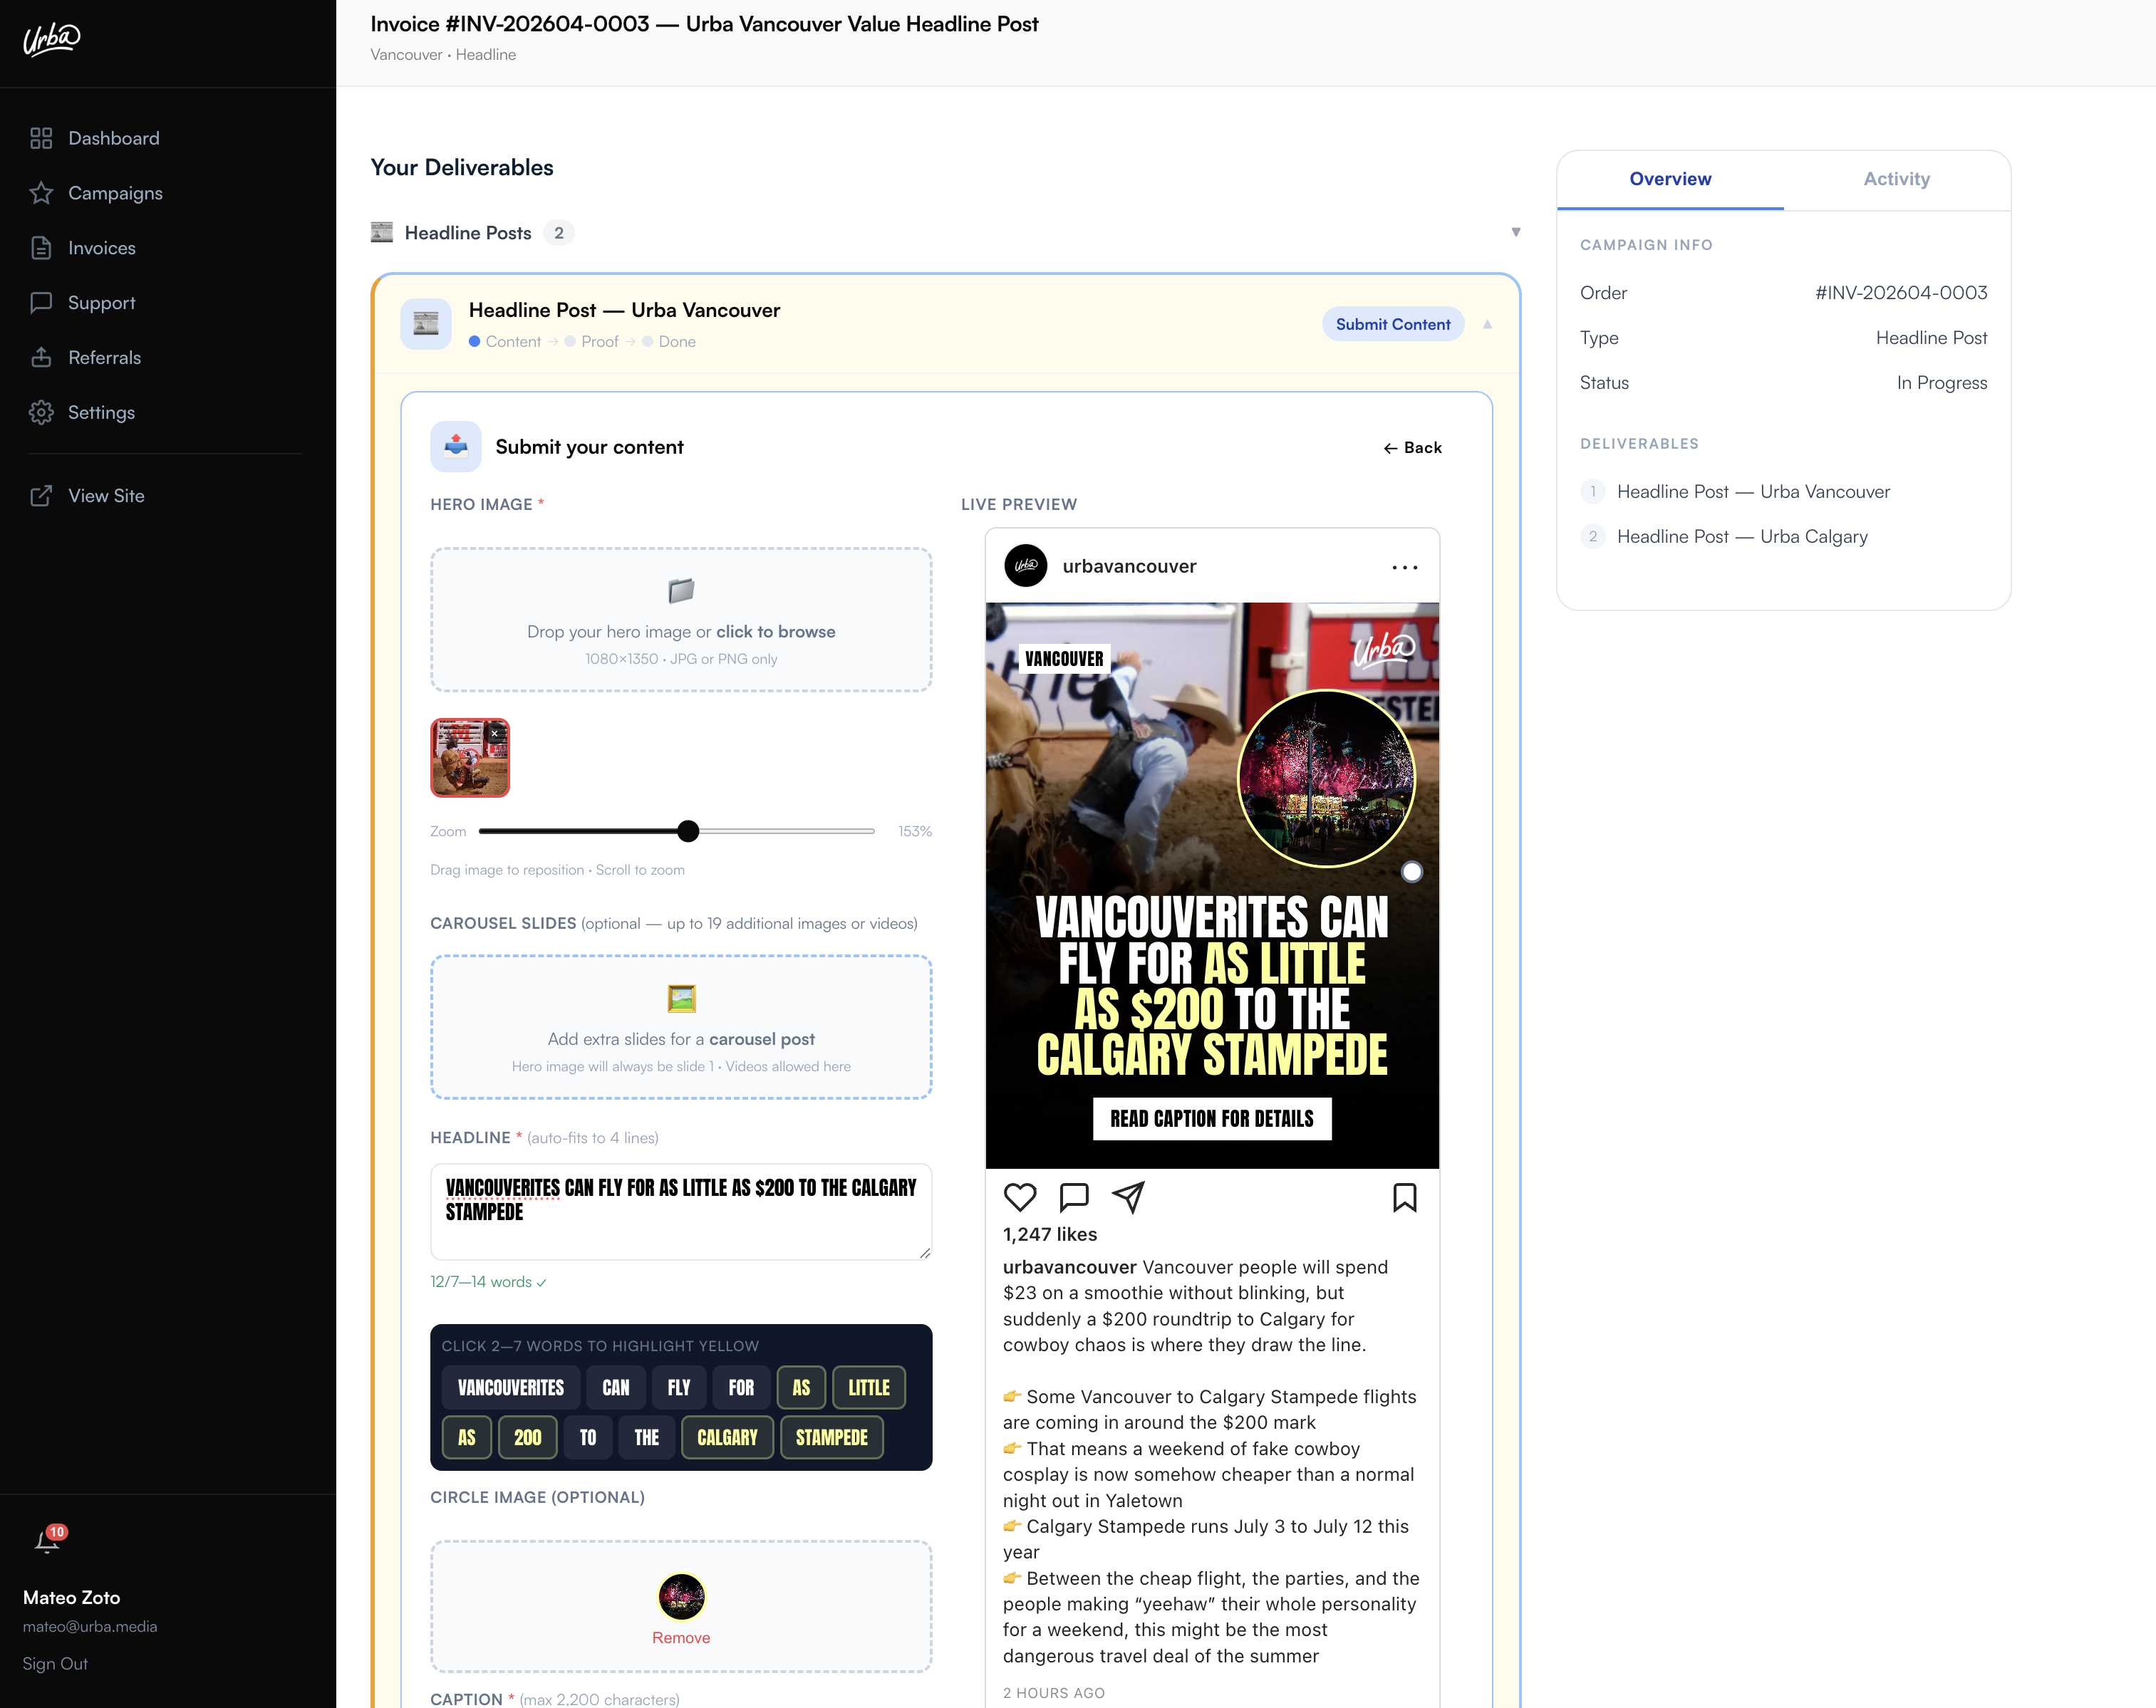The image size is (2156, 1708).
Task: Click the READ CAPTION FOR DETAILS label in preview
Action: 1212,1118
